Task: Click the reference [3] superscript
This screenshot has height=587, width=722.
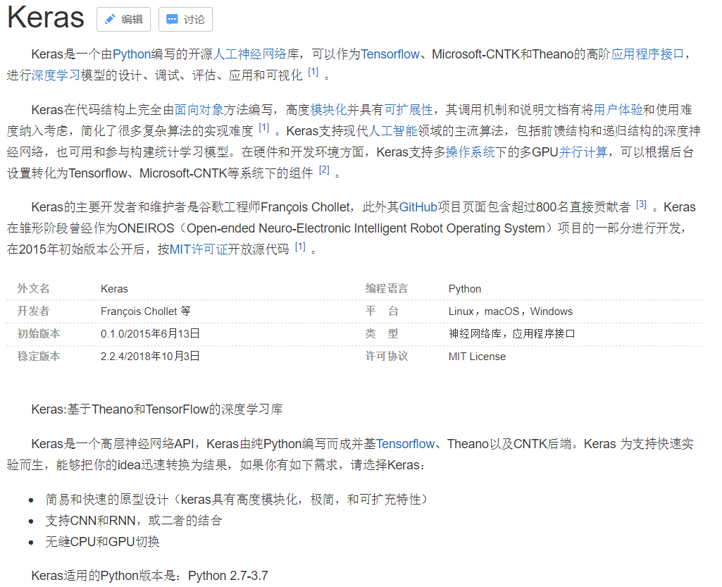Action: tap(642, 204)
